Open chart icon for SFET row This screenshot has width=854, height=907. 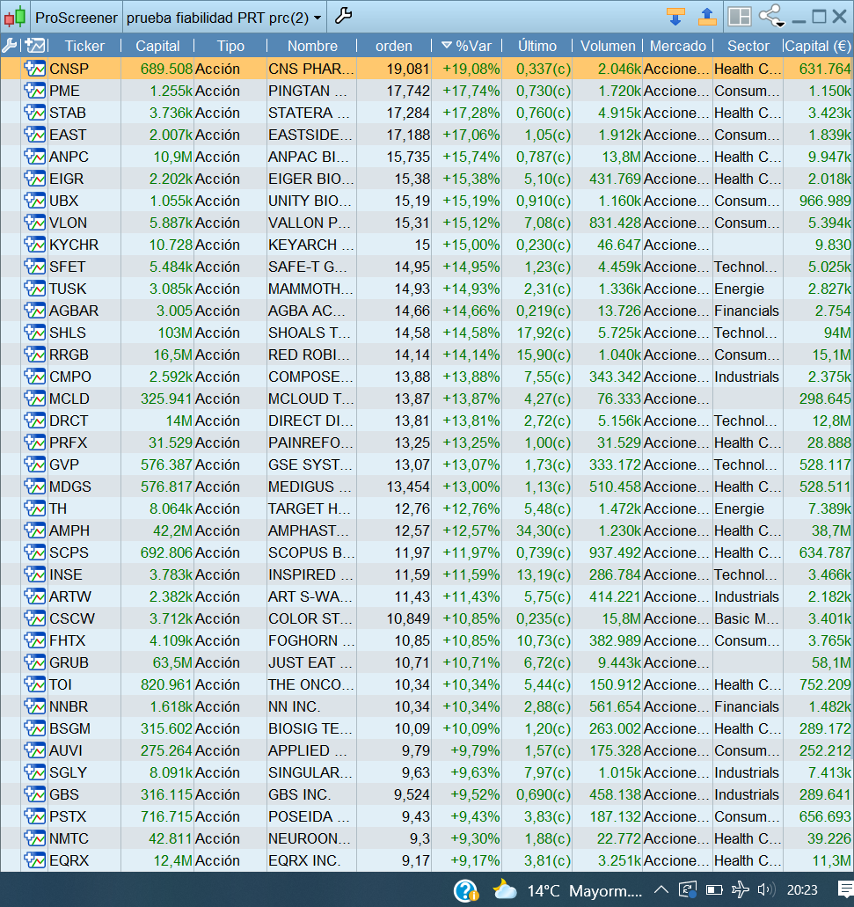tap(34, 267)
